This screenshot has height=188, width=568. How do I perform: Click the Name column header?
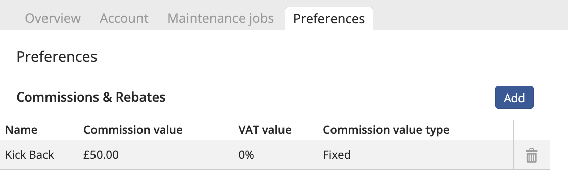(21, 130)
